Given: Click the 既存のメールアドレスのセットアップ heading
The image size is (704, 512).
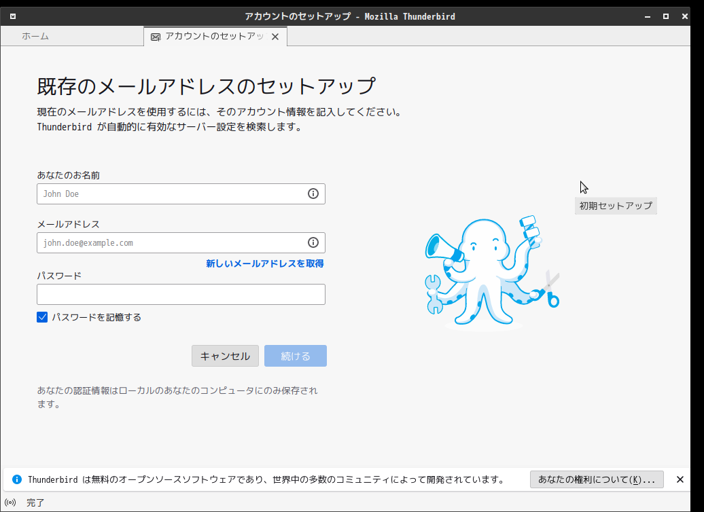Looking at the screenshot, I should (206, 86).
